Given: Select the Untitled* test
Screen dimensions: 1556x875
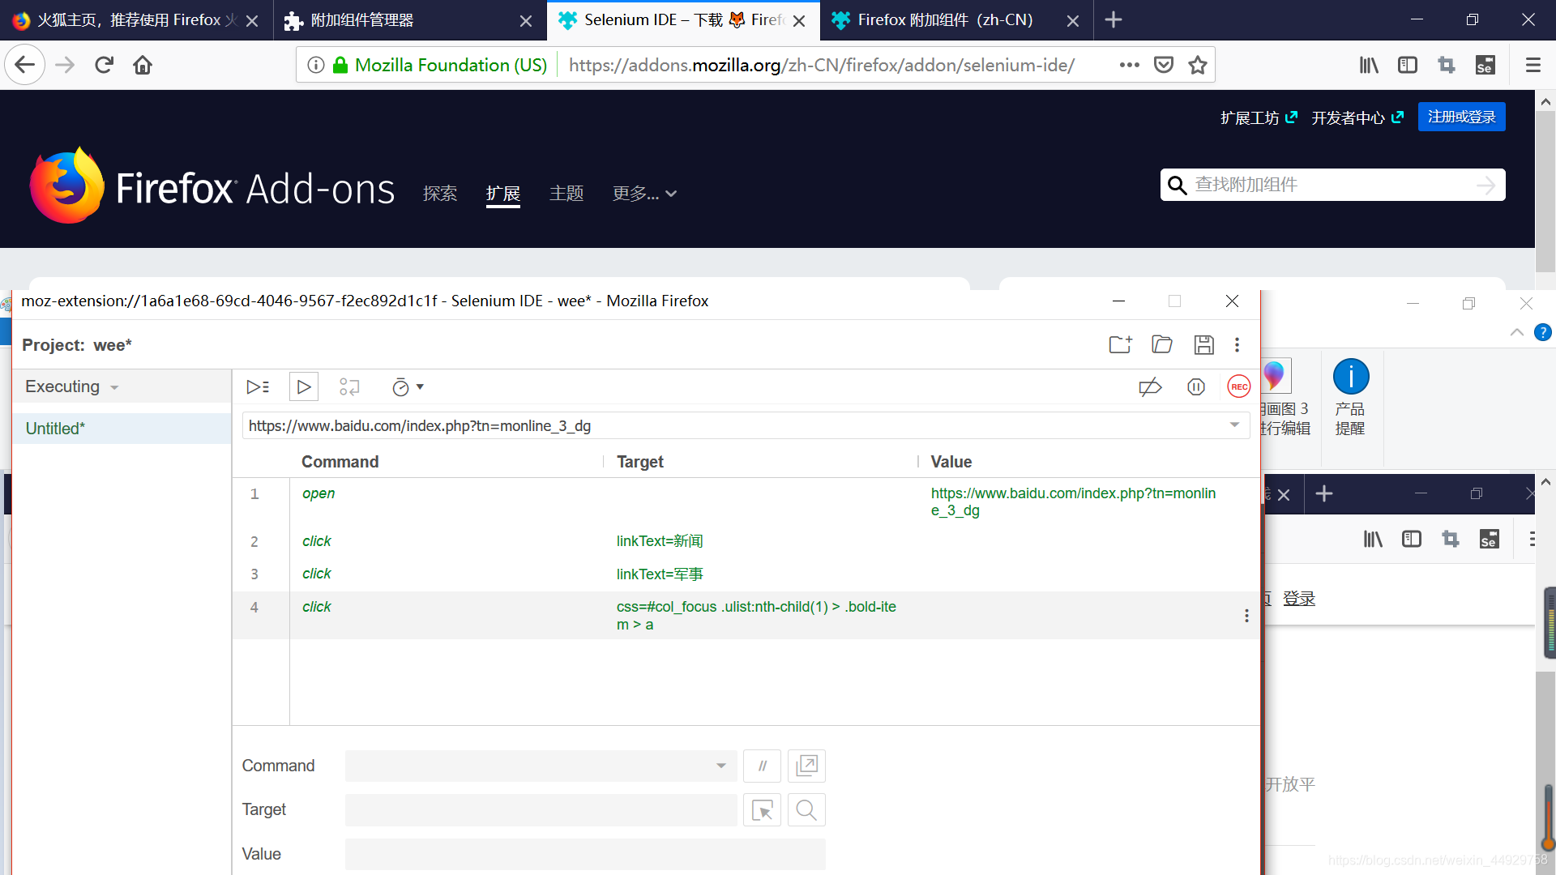Looking at the screenshot, I should 122,429.
